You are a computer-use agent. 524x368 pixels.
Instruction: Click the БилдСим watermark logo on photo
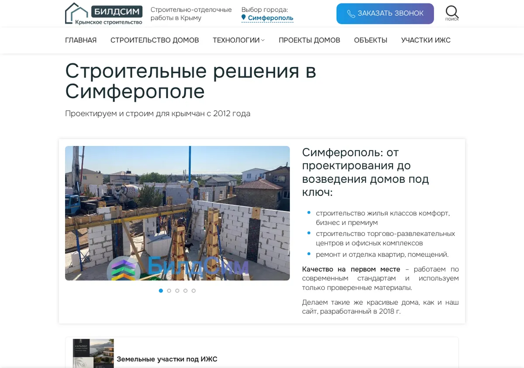point(178,267)
